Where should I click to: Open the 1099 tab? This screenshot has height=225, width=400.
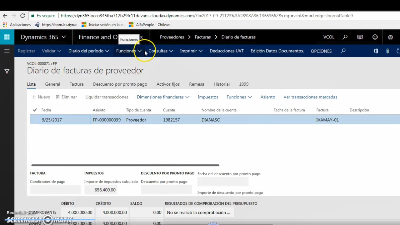(244, 84)
